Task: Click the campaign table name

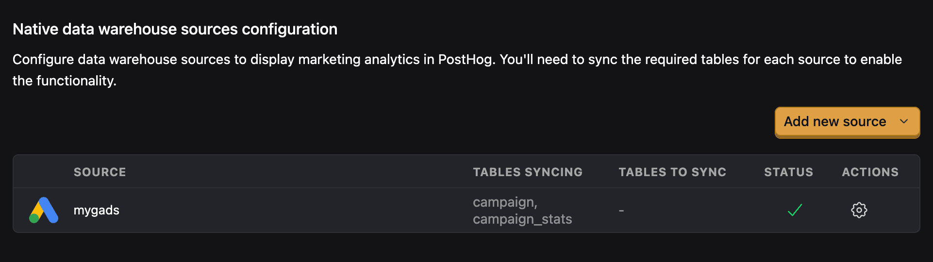Action: [505, 202]
